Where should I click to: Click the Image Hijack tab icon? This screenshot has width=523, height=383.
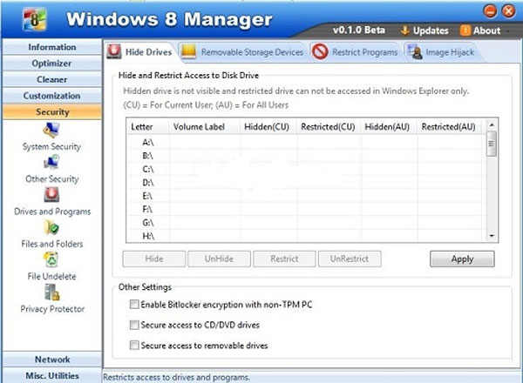pyautogui.click(x=415, y=51)
